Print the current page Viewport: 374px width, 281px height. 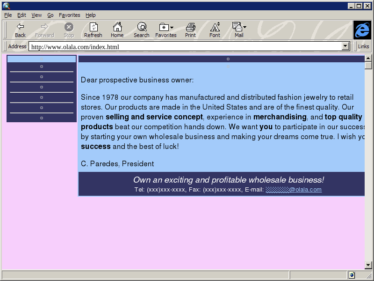point(190,27)
